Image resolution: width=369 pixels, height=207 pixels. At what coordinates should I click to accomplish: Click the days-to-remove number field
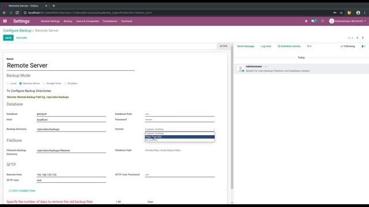point(129,202)
